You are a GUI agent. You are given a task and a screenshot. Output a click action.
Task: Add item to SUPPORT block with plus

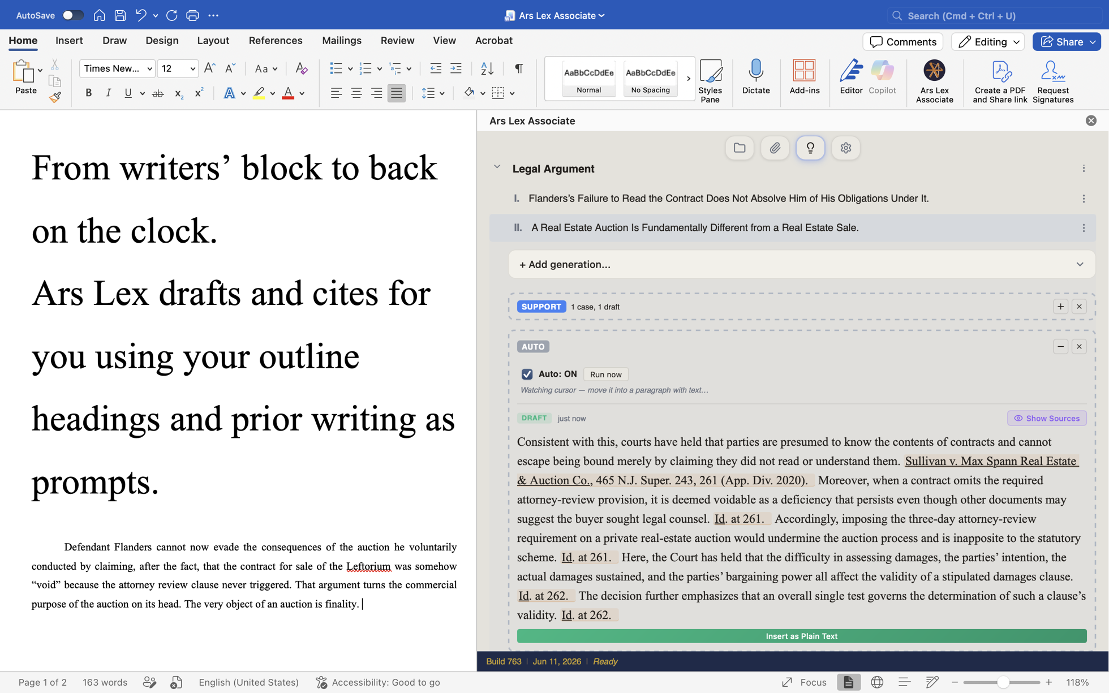1060,307
